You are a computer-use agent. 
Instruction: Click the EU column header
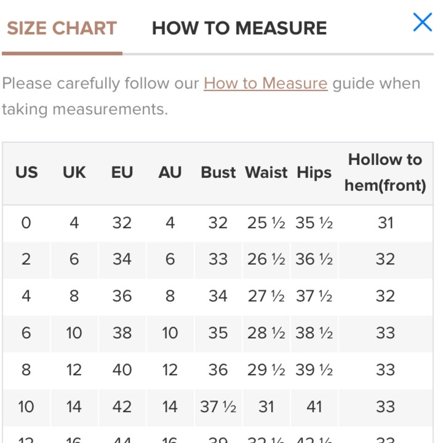pyautogui.click(x=122, y=172)
